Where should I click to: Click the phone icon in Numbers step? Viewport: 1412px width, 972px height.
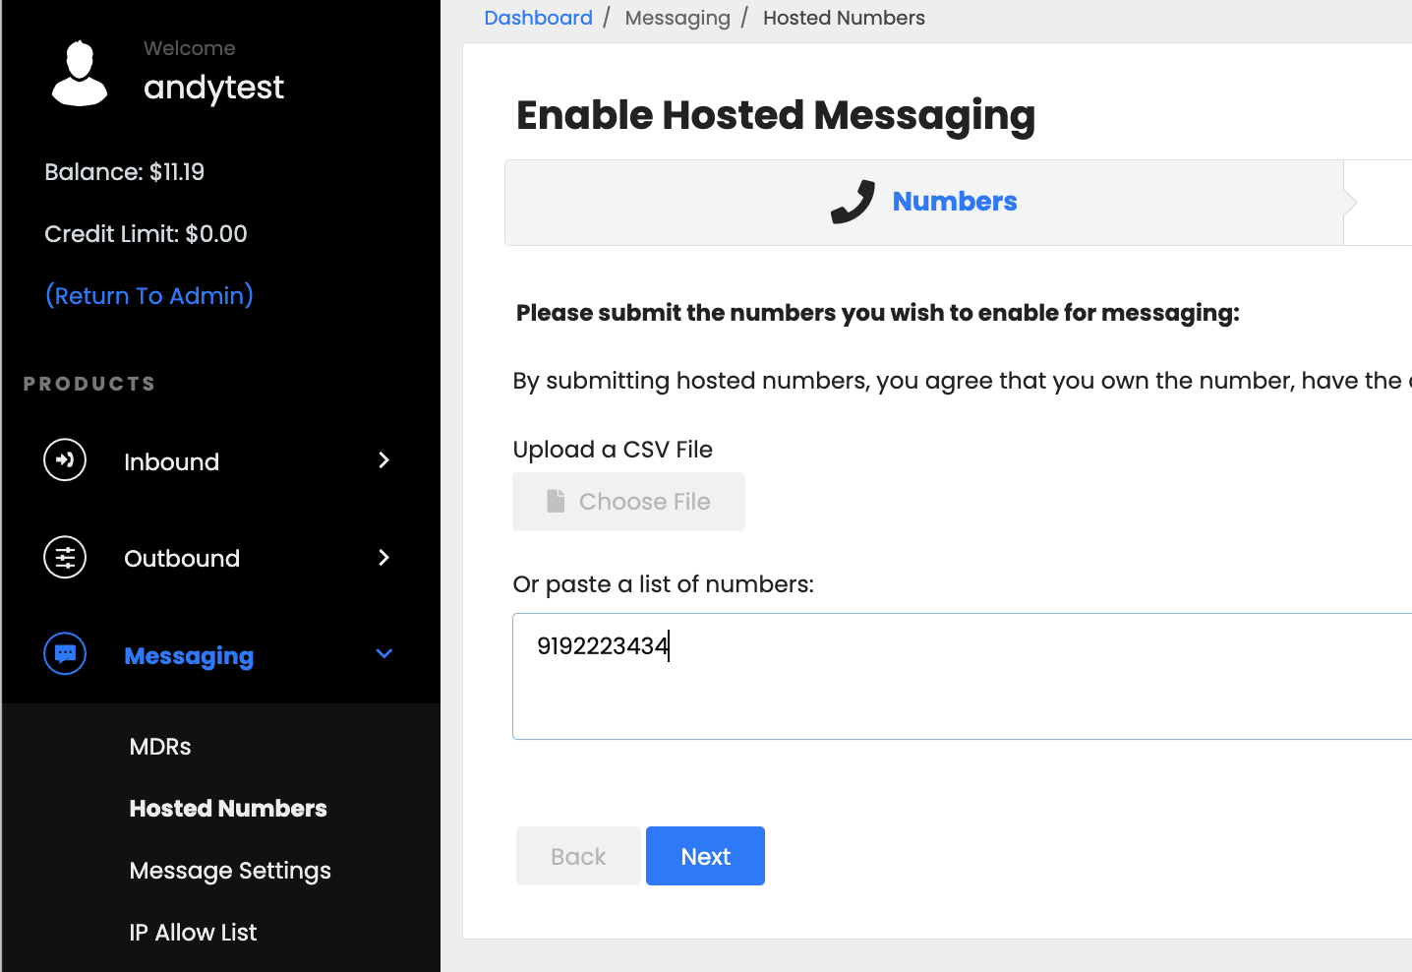click(x=853, y=202)
